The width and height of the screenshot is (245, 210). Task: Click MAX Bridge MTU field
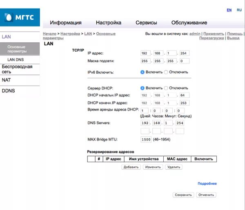pos(146,140)
